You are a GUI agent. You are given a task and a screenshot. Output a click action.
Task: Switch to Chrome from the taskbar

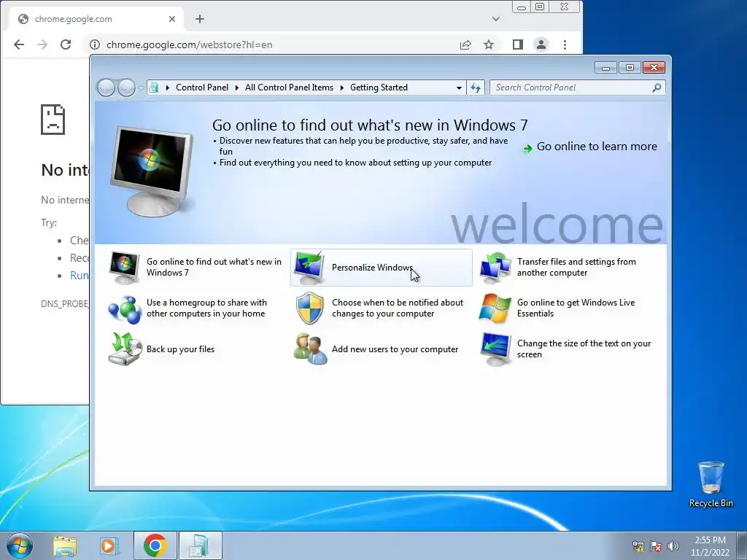tap(155, 545)
